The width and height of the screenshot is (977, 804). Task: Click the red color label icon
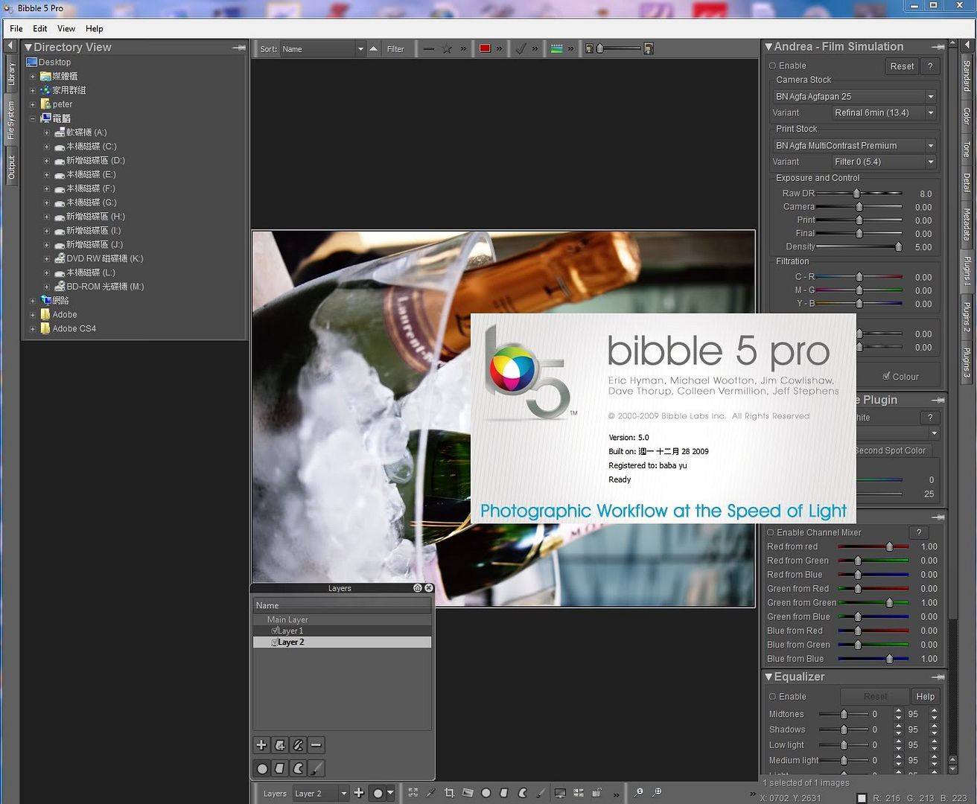[x=486, y=49]
